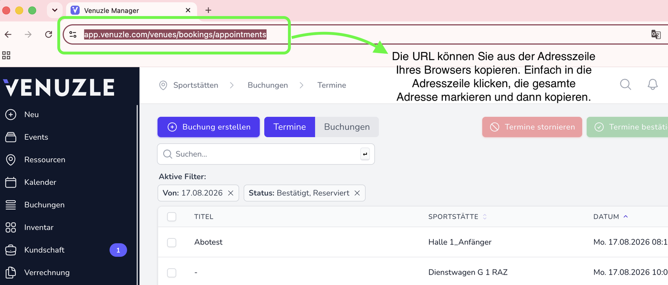Open Inventar in the sidebar
This screenshot has width=668, height=285.
click(39, 227)
